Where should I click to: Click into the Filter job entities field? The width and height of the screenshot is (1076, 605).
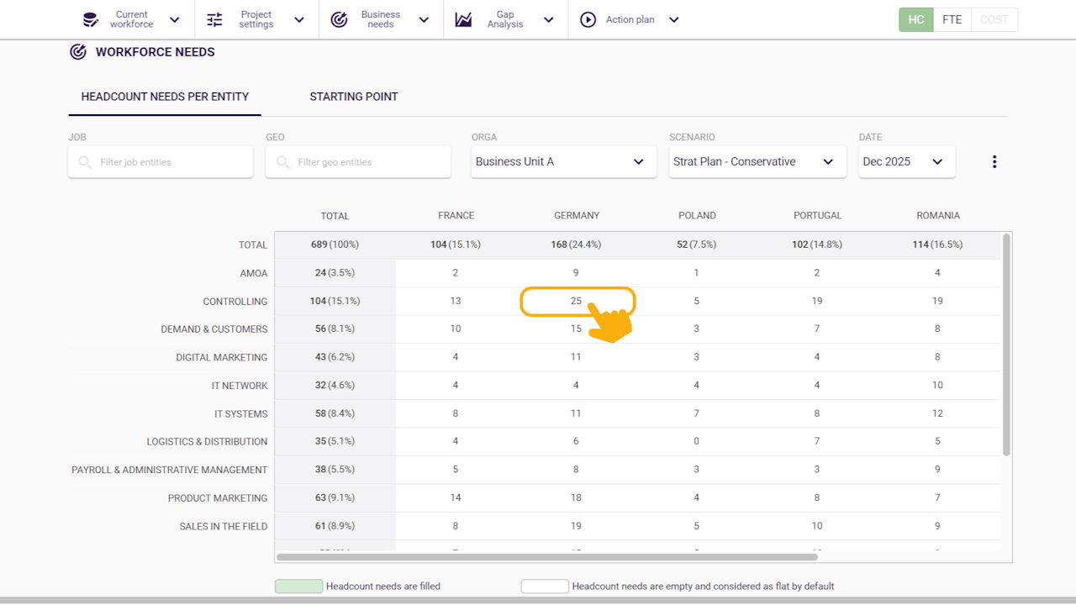tap(168, 162)
